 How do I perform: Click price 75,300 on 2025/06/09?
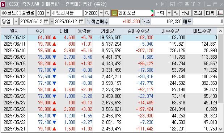[x=45, y=57]
